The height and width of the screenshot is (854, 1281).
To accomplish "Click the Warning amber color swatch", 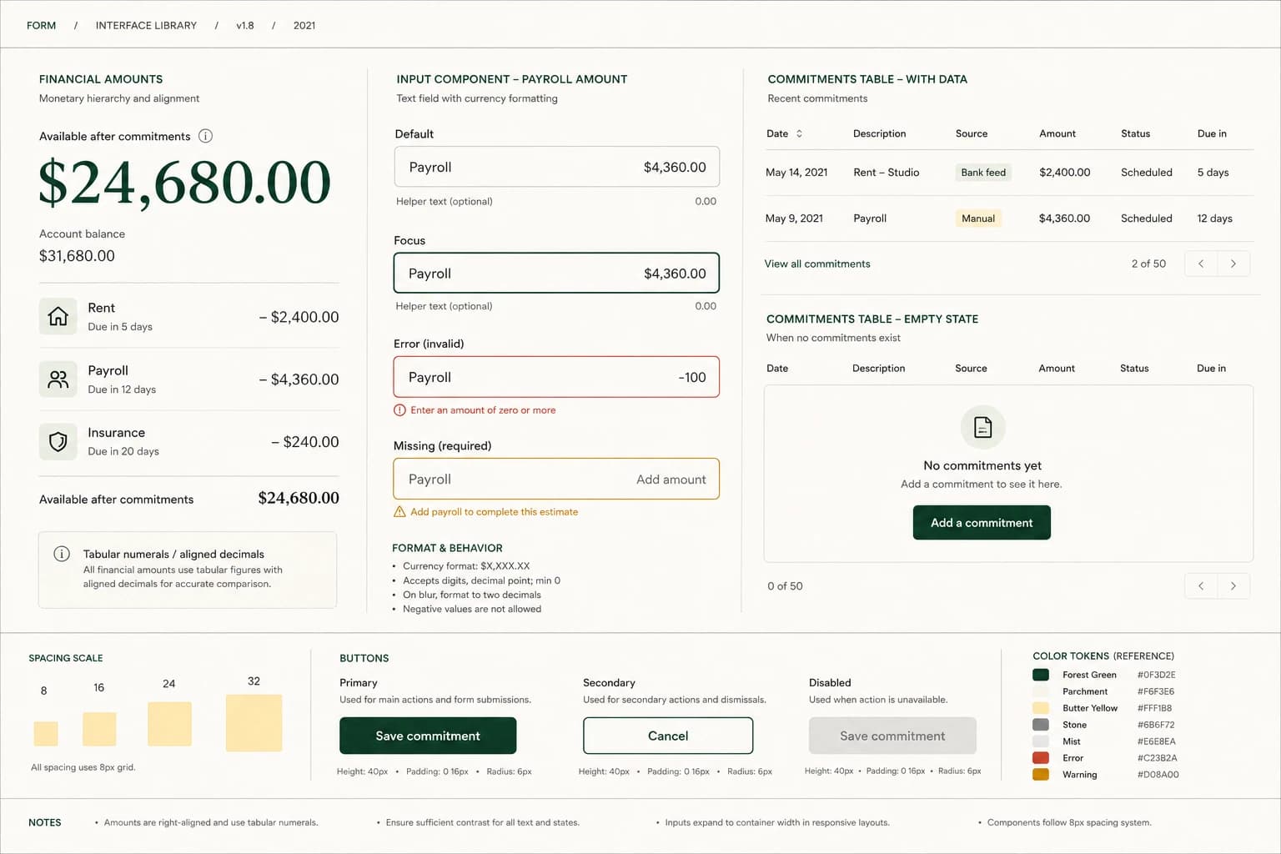I will 1041,775.
